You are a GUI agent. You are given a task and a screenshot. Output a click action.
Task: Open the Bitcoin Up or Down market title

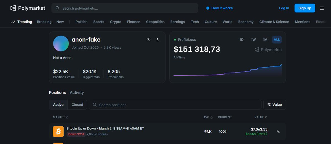[105, 129]
